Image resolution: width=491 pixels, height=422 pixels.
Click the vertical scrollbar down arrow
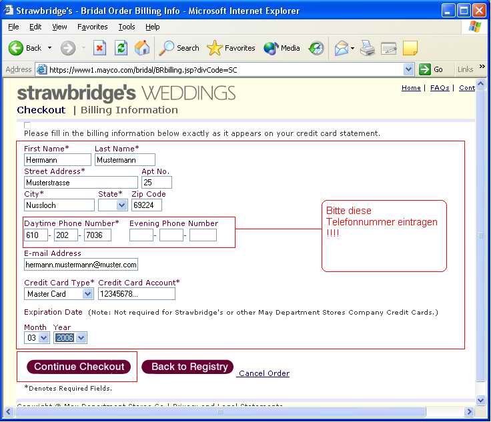point(481,400)
